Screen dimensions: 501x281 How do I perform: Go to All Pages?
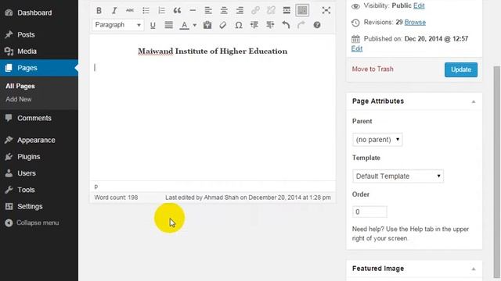click(x=20, y=87)
